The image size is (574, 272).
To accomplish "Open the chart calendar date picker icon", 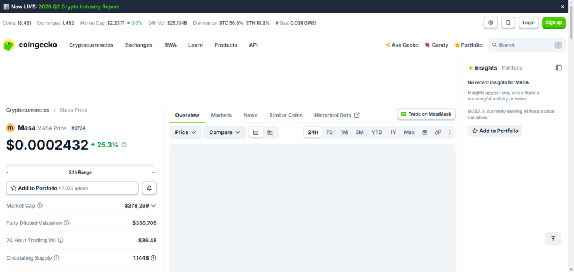I will [425, 132].
